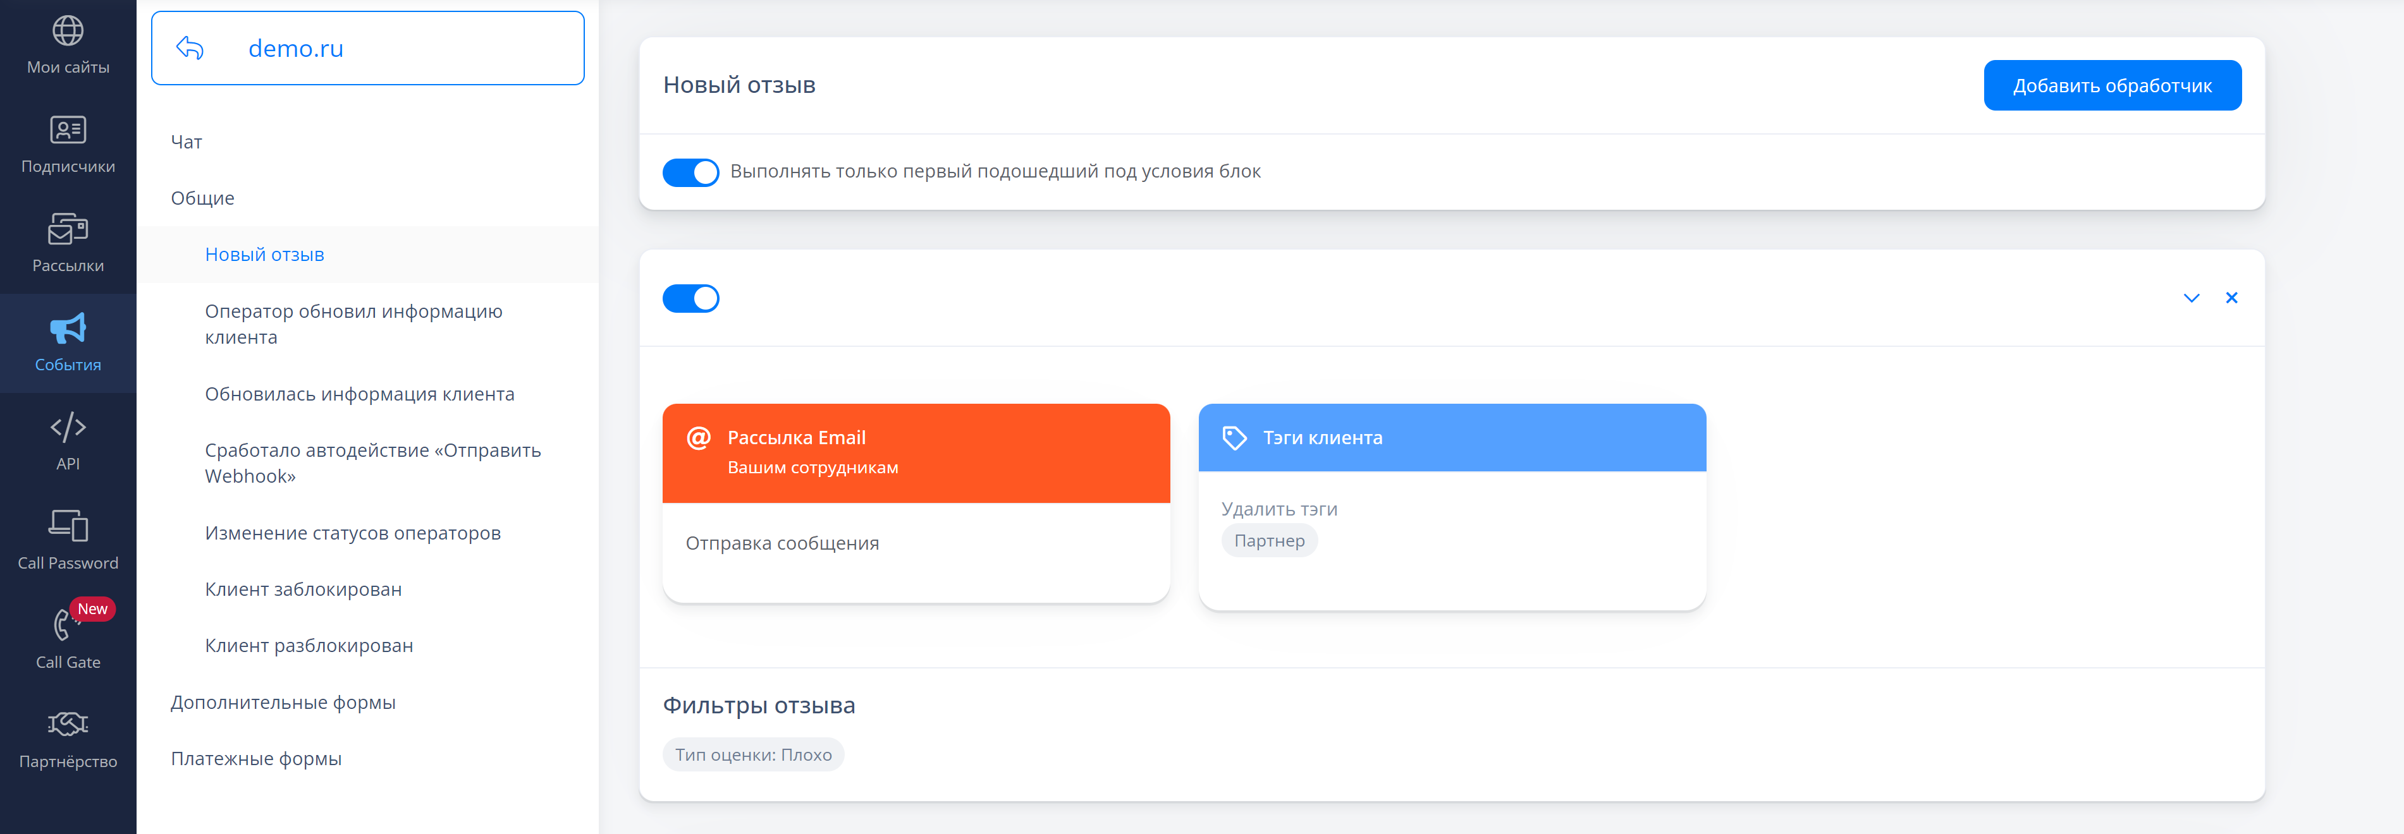Click the back arrow next to demo.ru
Viewport: 2404px width, 834px height.
tap(190, 49)
